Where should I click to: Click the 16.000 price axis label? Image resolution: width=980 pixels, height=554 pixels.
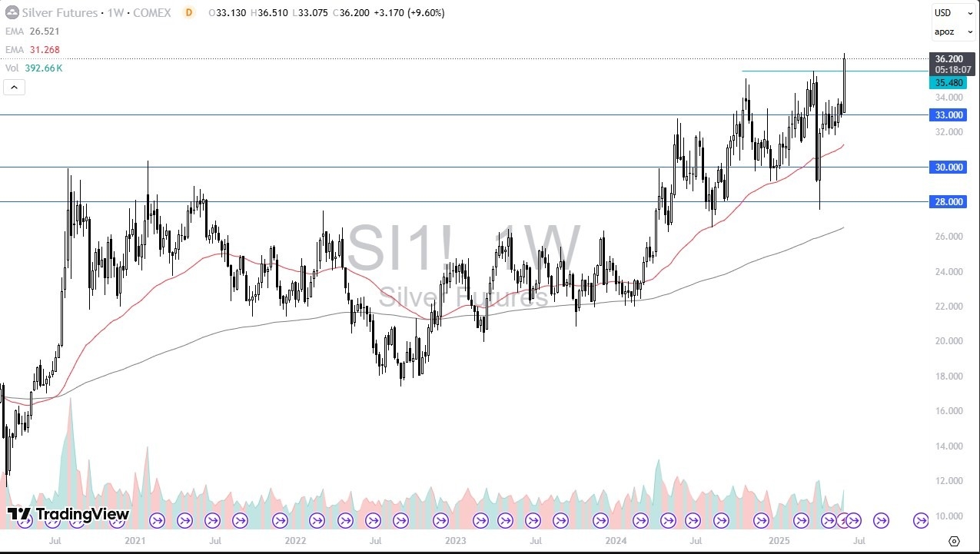coord(950,411)
